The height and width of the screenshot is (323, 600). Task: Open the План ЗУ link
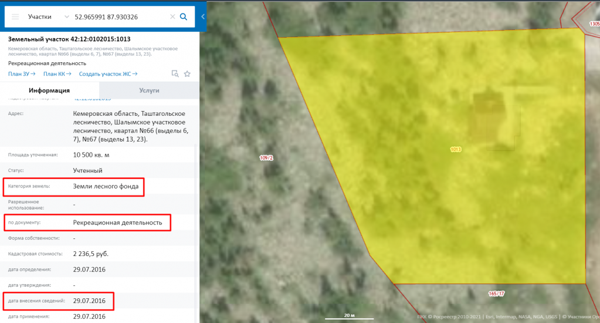(22, 74)
